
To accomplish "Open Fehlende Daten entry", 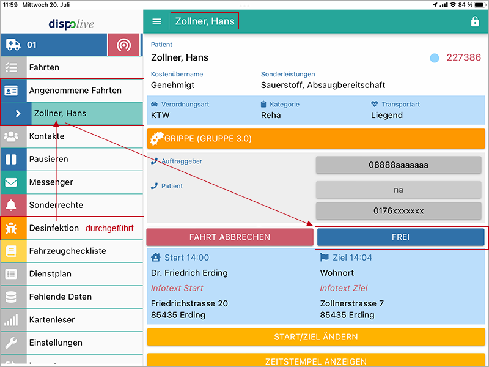I will tap(72, 297).
